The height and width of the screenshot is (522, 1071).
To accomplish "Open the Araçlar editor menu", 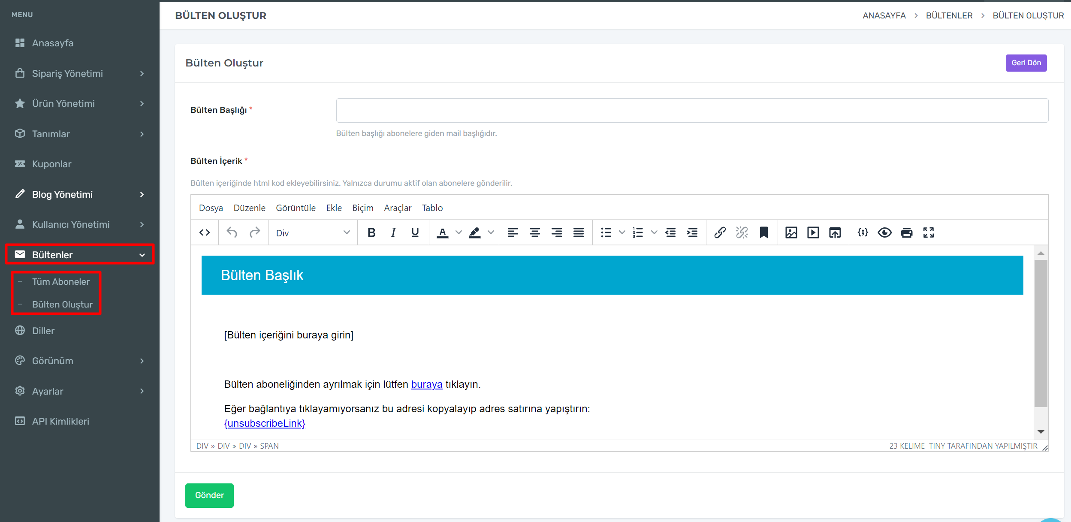I will coord(397,208).
